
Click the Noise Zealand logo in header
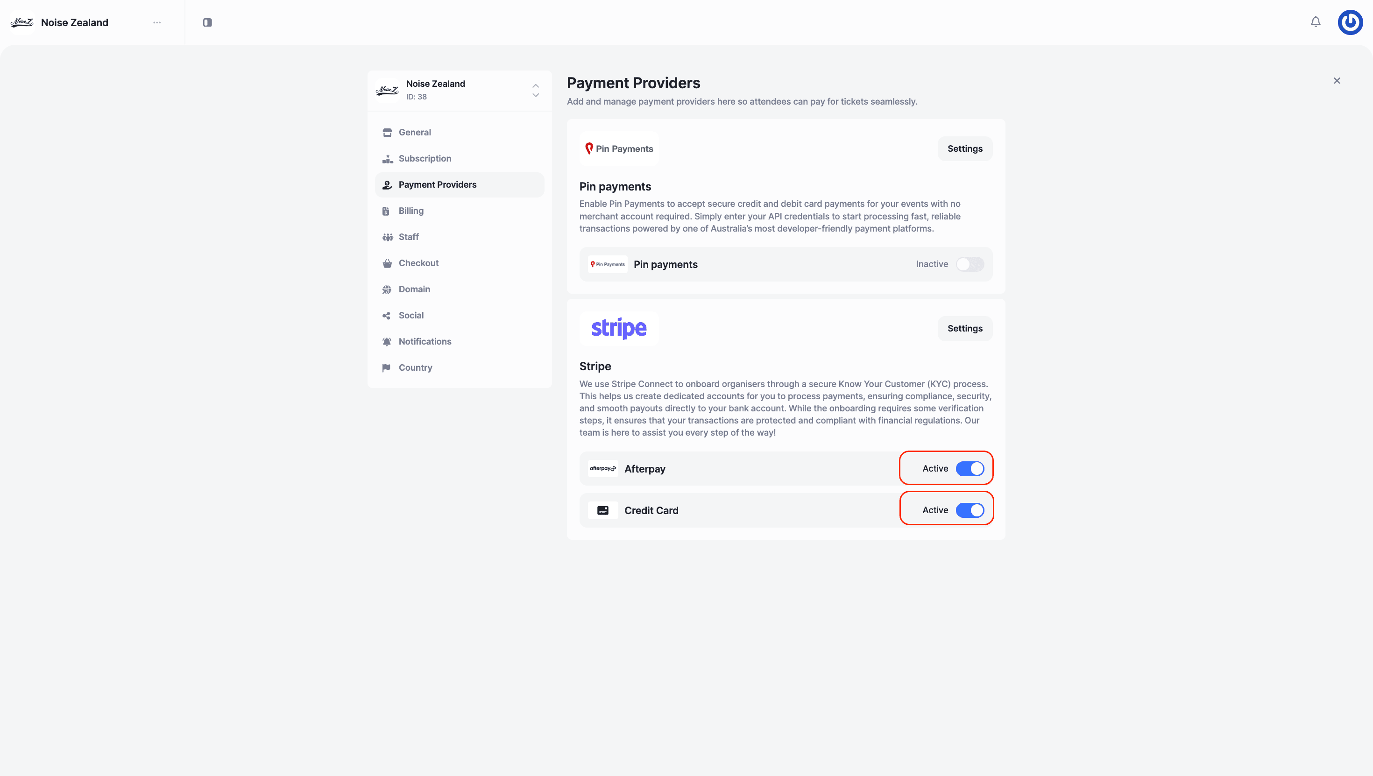pos(22,22)
